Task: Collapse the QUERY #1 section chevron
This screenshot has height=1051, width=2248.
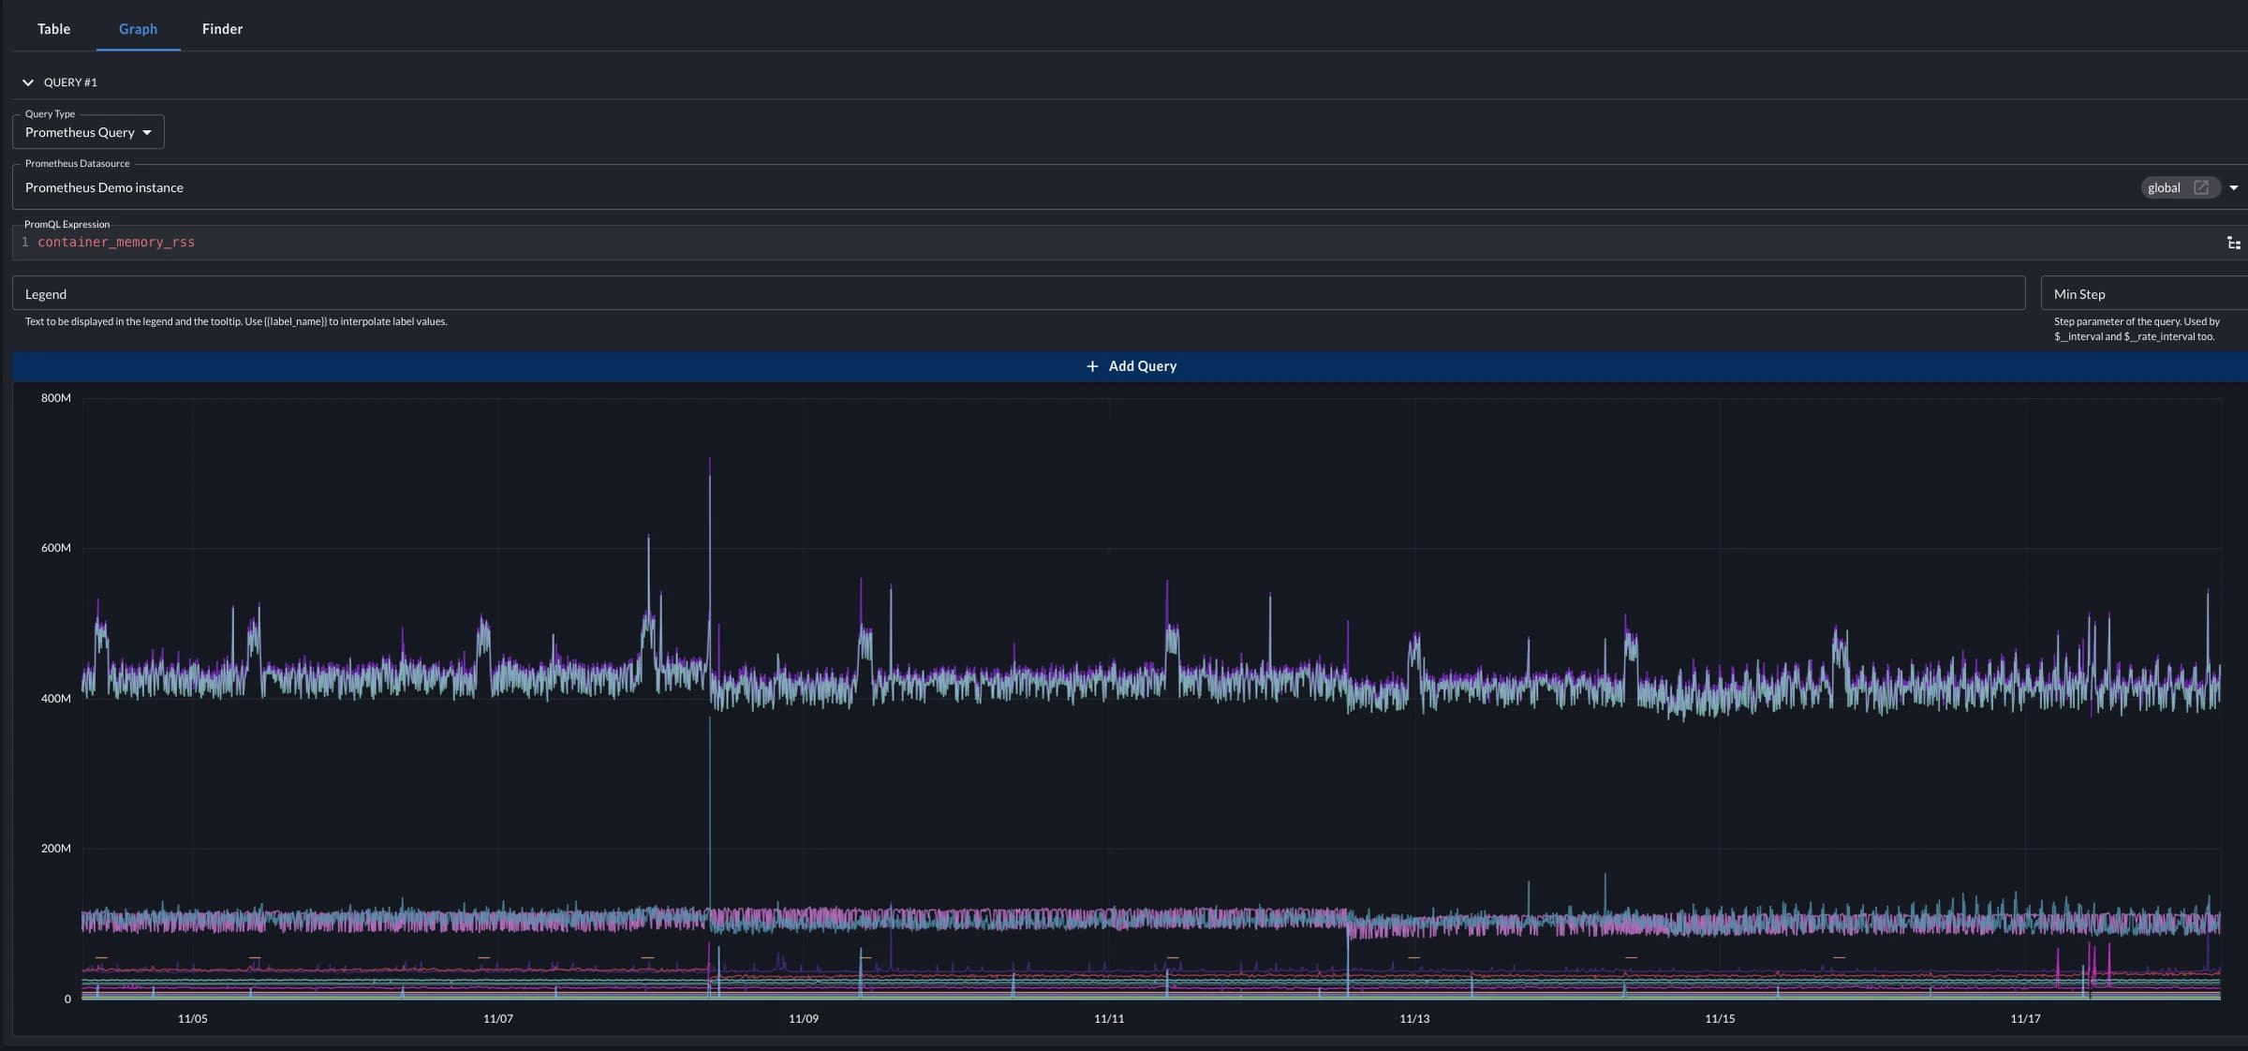Action: coord(28,82)
